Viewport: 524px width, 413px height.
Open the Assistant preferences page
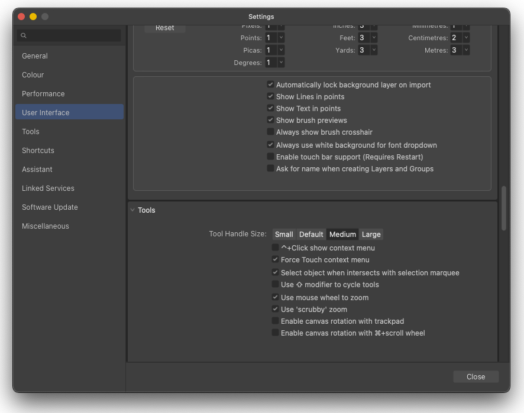coord(37,169)
